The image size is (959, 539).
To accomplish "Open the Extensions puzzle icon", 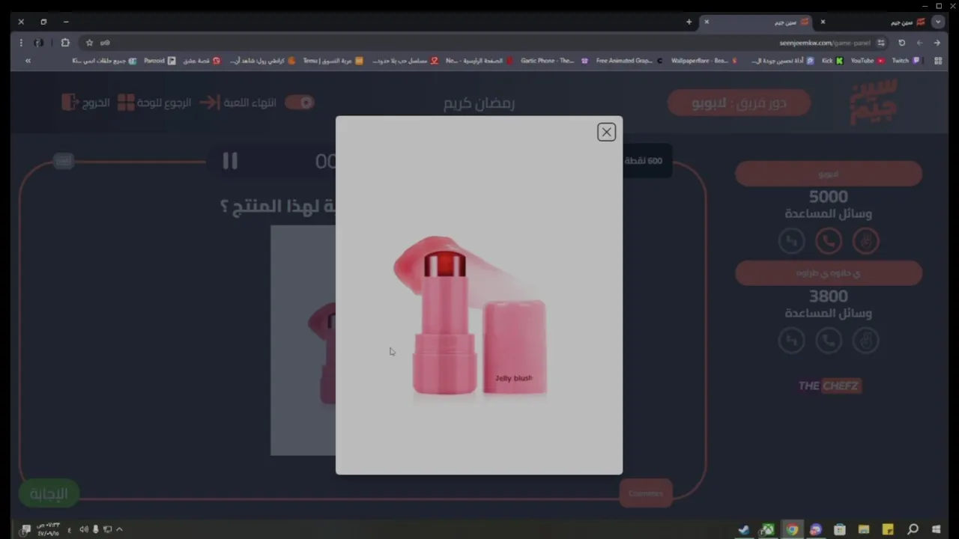I will tap(65, 43).
